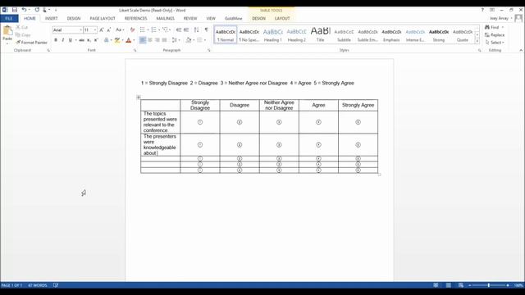Click the Text Highlight Color button

click(x=117, y=40)
